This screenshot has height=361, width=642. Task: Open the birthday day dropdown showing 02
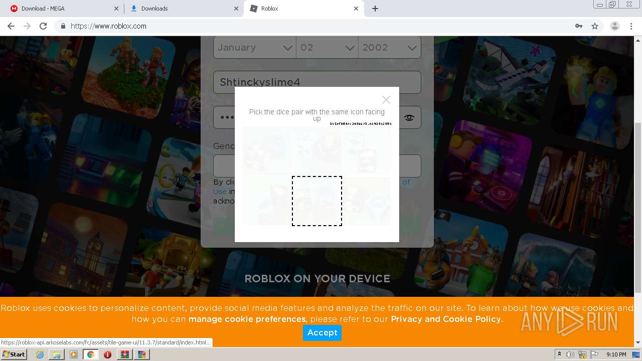[x=327, y=48]
